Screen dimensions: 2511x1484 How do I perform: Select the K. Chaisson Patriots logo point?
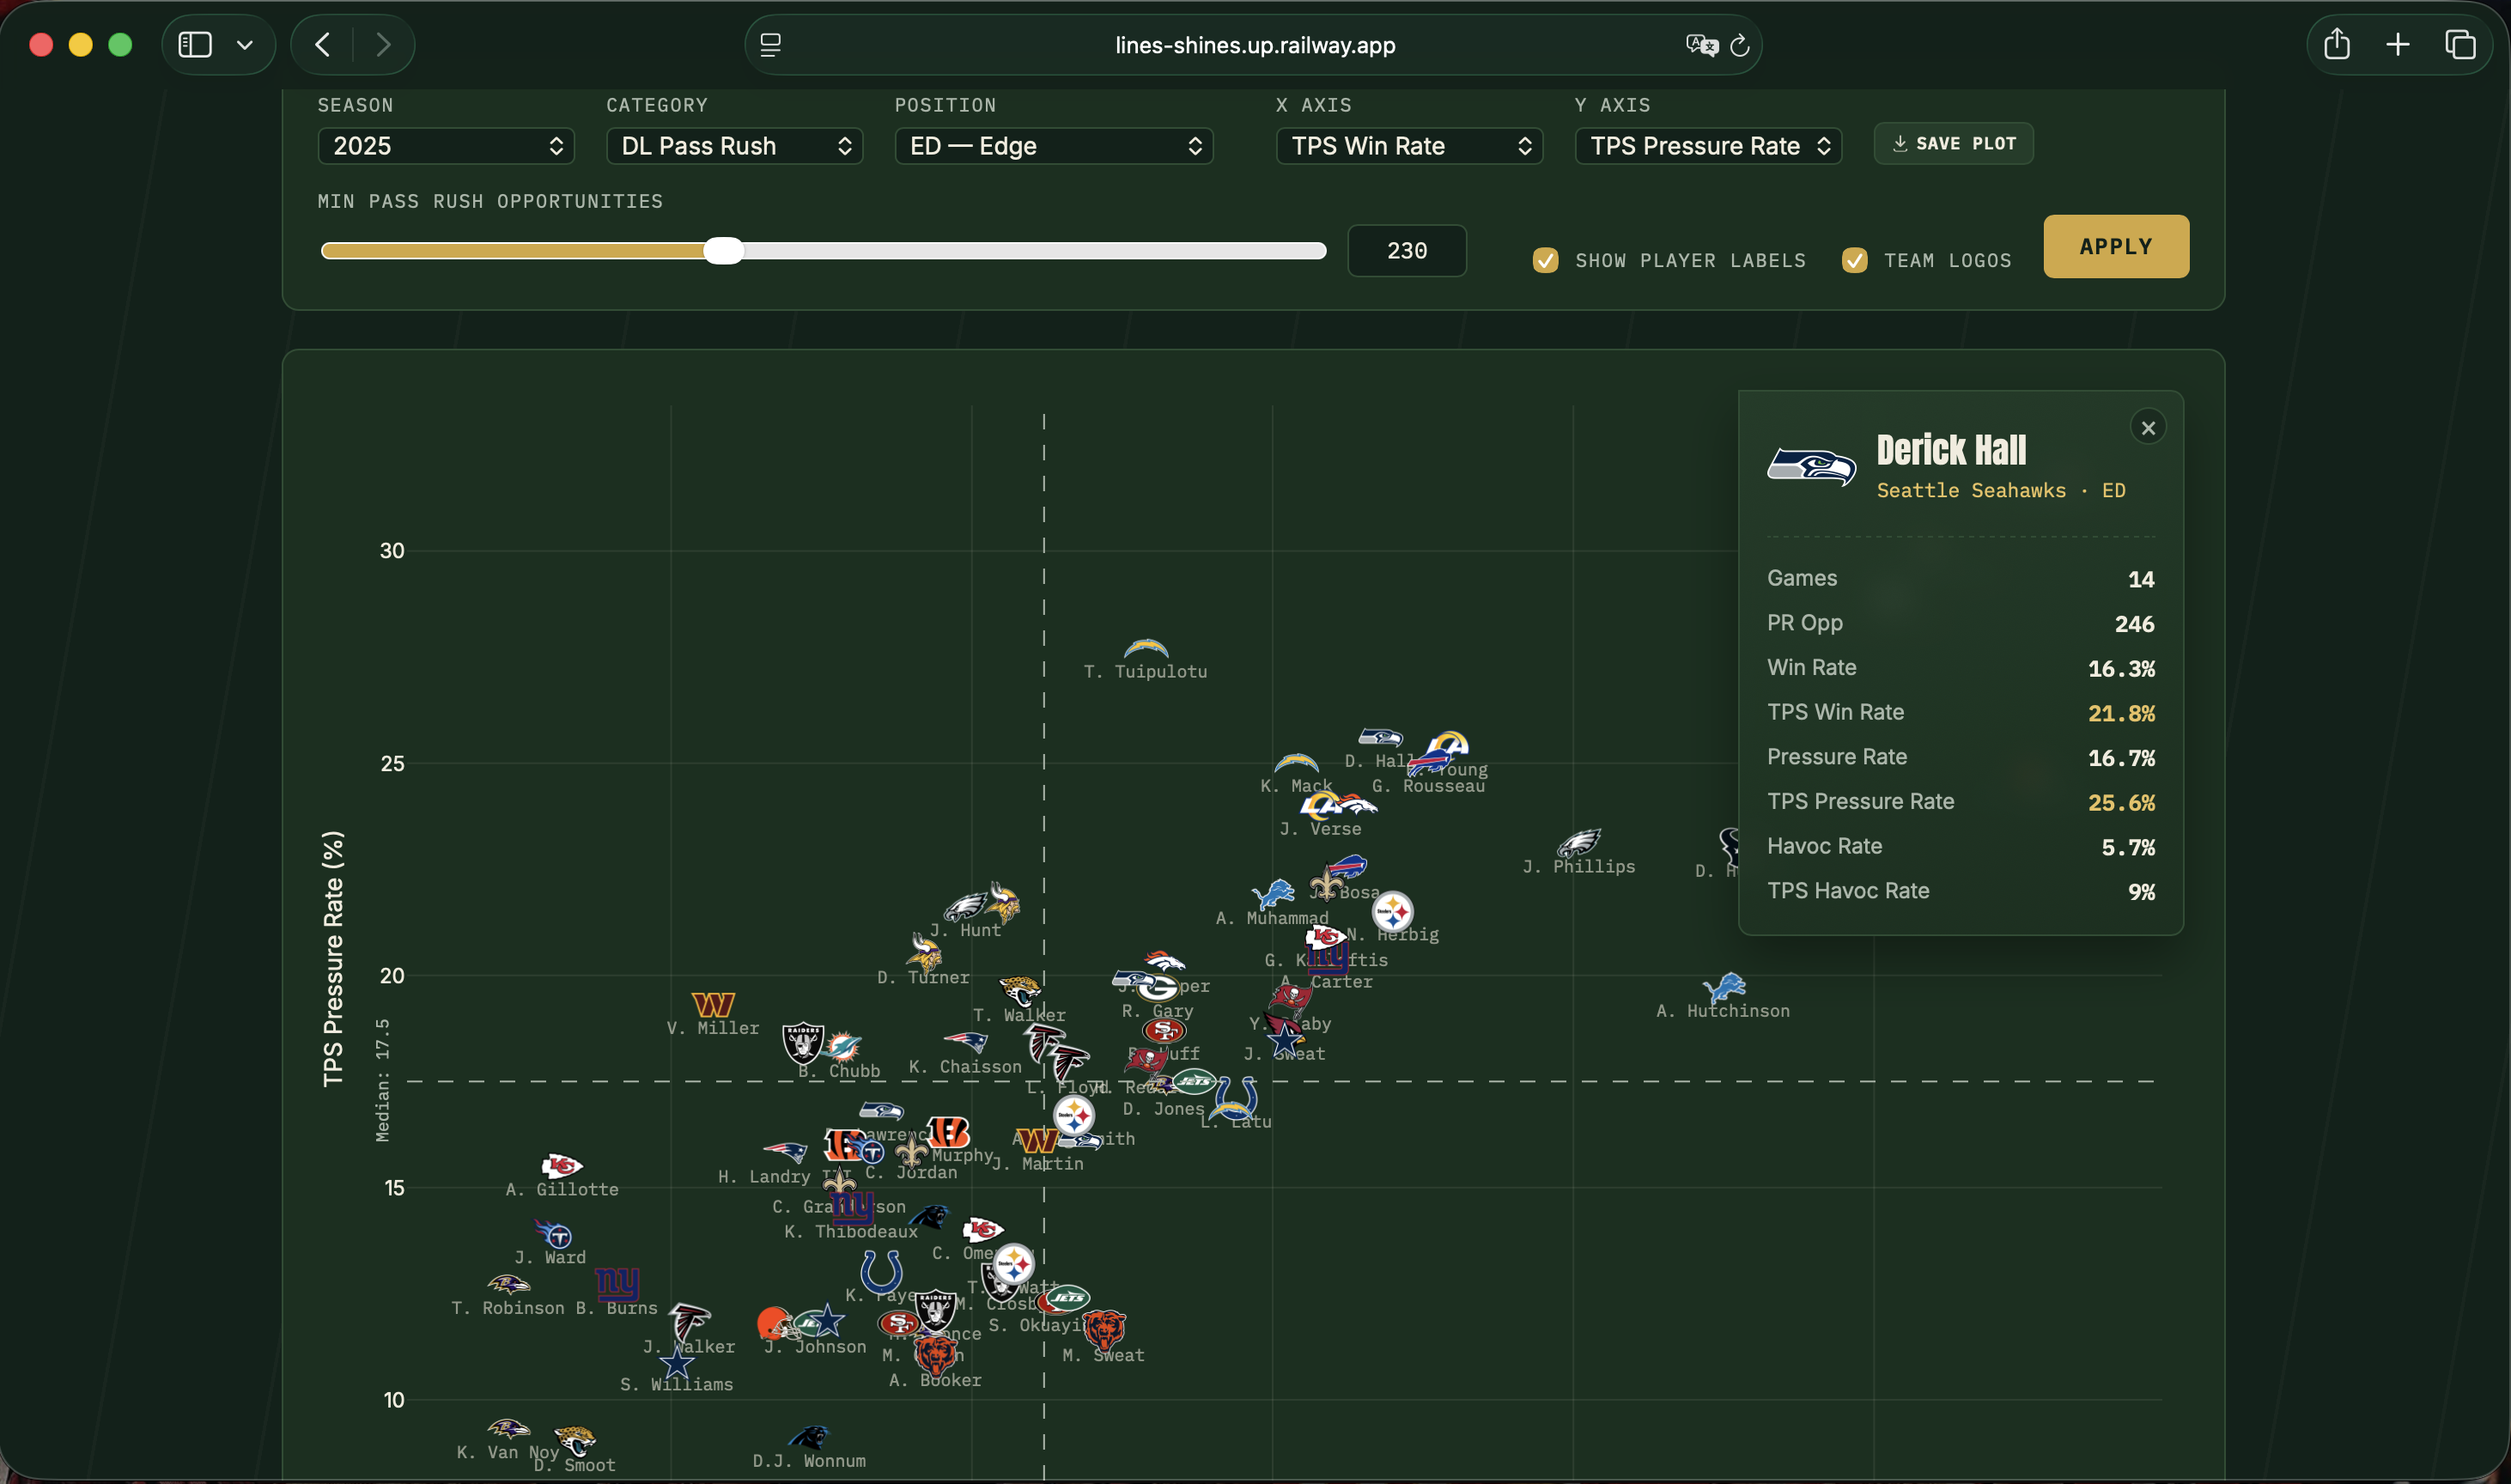coord(966,1042)
